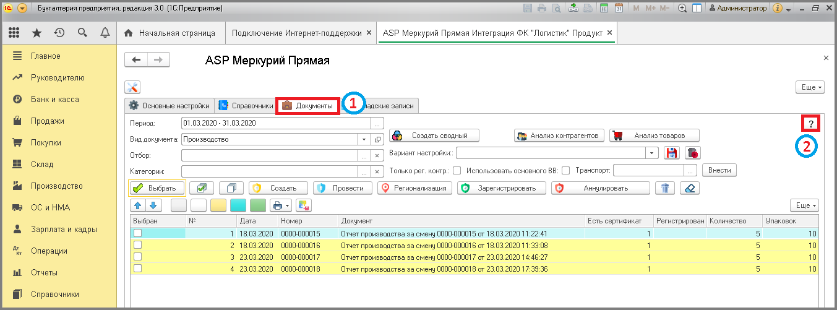Open the info icon next to Администратор
This screenshot has height=310, width=837.
[x=778, y=9]
